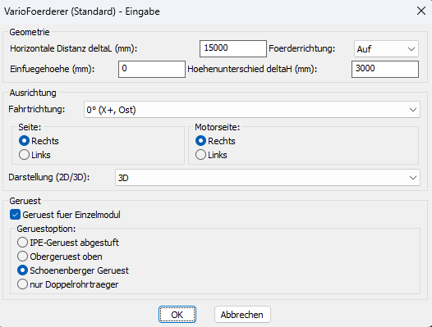
Task: Click the Ausrichtung group title
Action: 33,93
